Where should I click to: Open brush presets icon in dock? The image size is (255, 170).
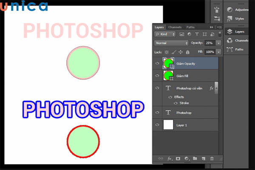[x=217, y=10]
